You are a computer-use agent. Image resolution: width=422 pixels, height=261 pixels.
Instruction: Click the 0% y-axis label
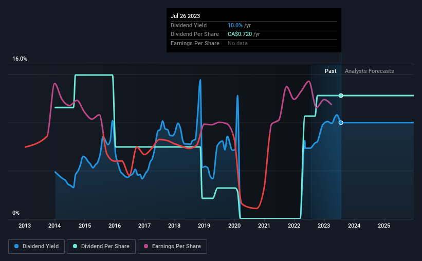pos(16,213)
